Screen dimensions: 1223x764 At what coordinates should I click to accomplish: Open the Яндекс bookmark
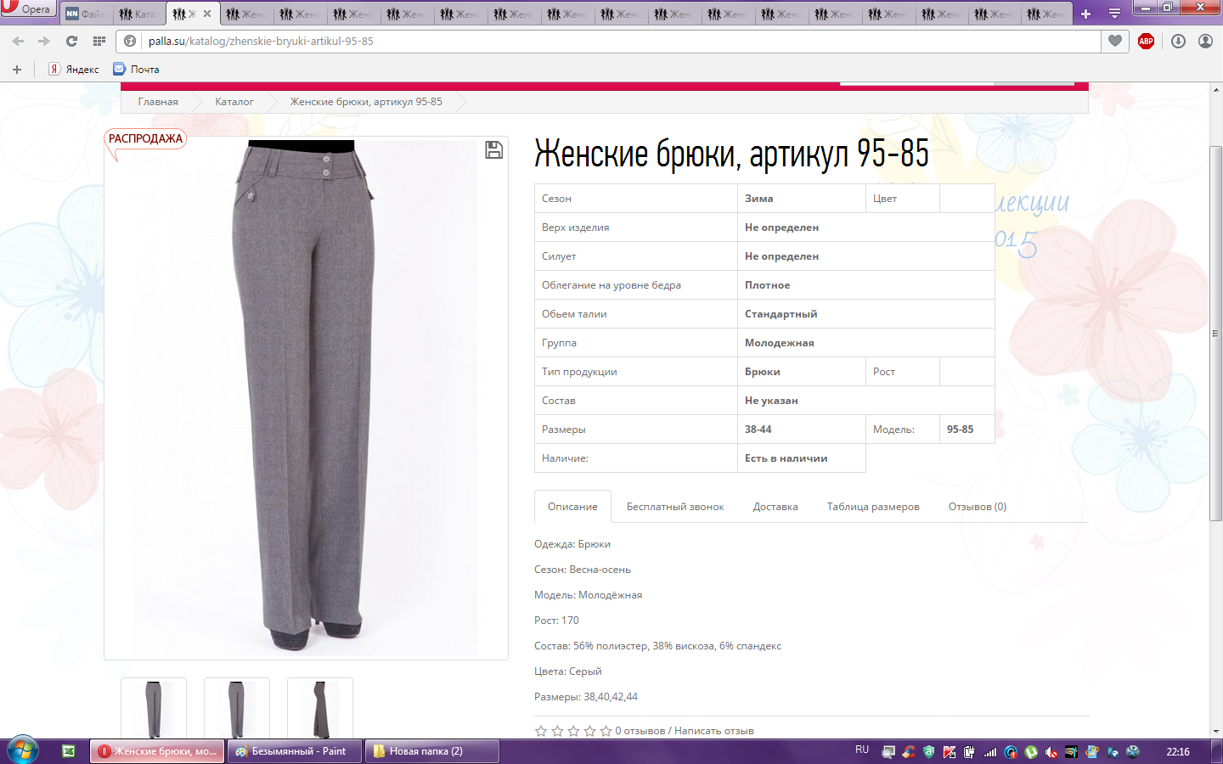[x=74, y=70]
